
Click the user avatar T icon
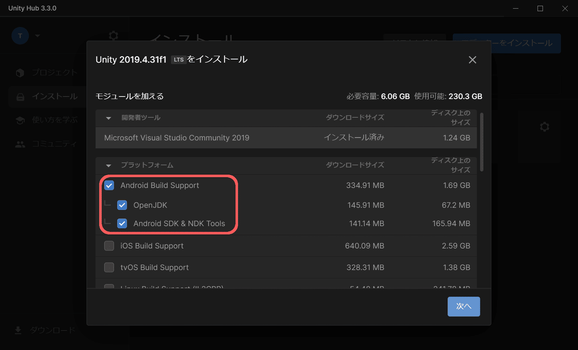click(x=20, y=36)
